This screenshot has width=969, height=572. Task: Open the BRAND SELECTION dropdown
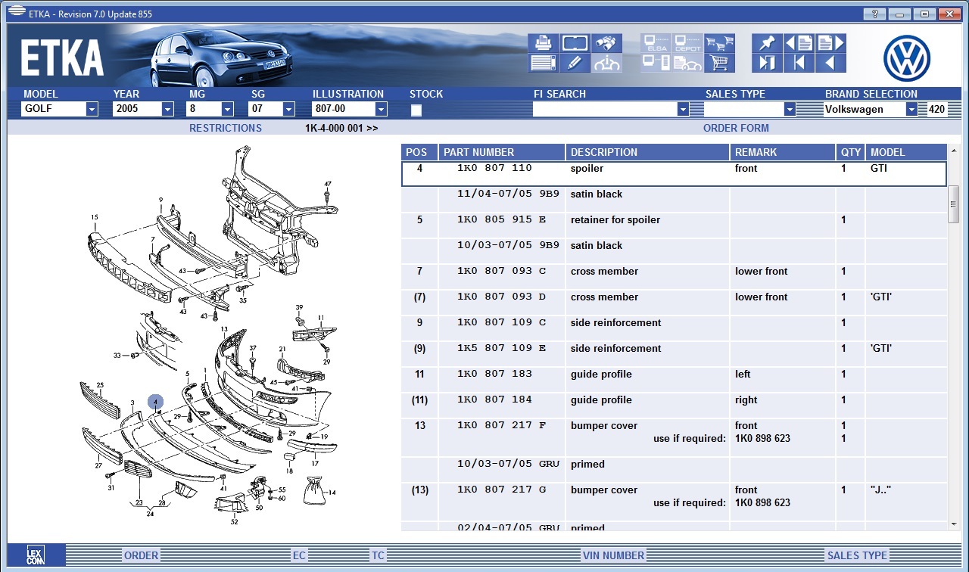[911, 110]
